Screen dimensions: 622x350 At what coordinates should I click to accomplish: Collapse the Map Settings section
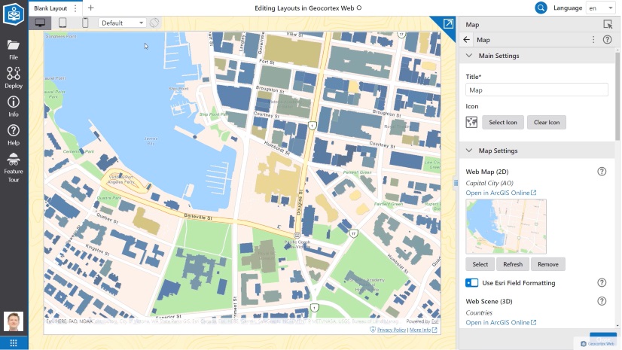click(x=468, y=151)
